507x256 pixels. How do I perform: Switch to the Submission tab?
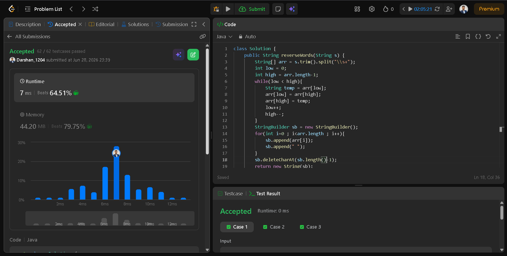tap(172, 24)
